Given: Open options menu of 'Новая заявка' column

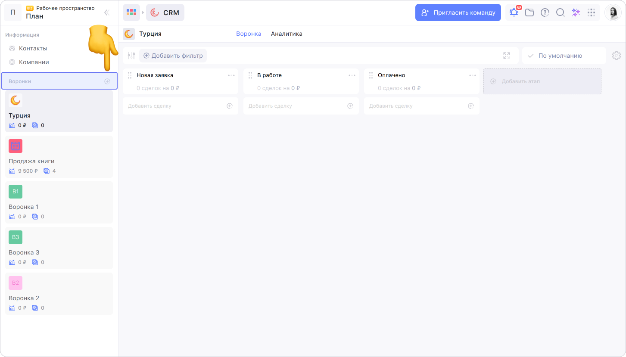Looking at the screenshot, I should tap(231, 75).
